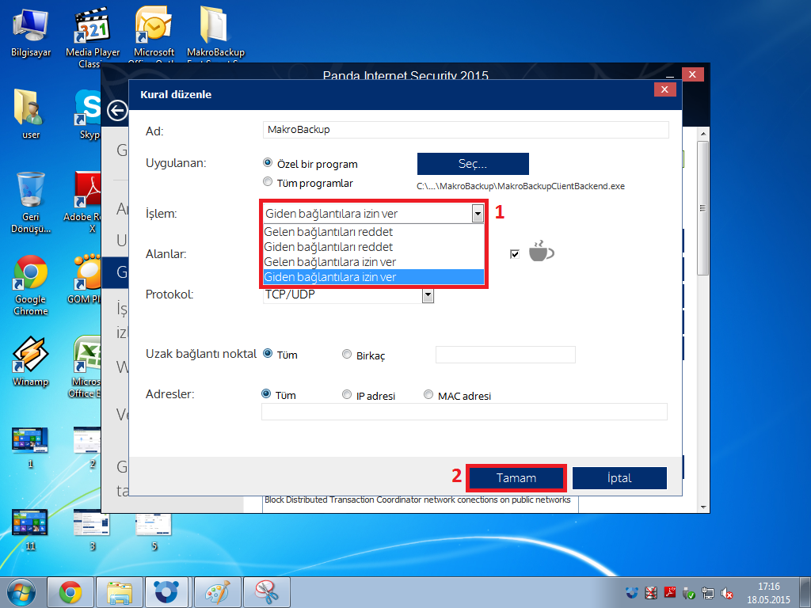
Task: Open the Windows Start menu
Action: click(21, 592)
